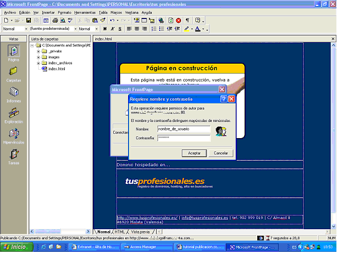Open the New page dropdown arrow

11,20
